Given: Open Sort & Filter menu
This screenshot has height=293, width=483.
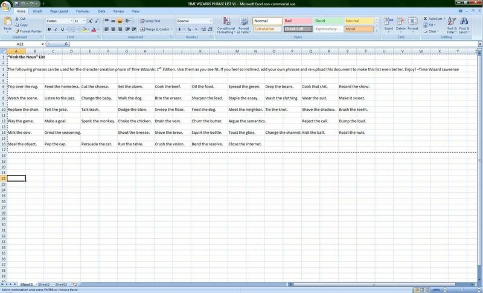Looking at the screenshot, I should [452, 25].
